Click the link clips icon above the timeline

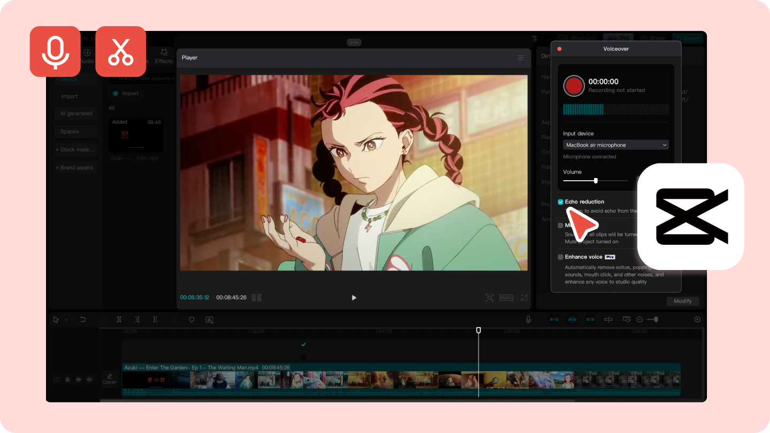590,319
